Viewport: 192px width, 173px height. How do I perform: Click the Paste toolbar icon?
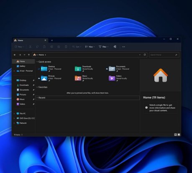pyautogui.click(x=44, y=47)
